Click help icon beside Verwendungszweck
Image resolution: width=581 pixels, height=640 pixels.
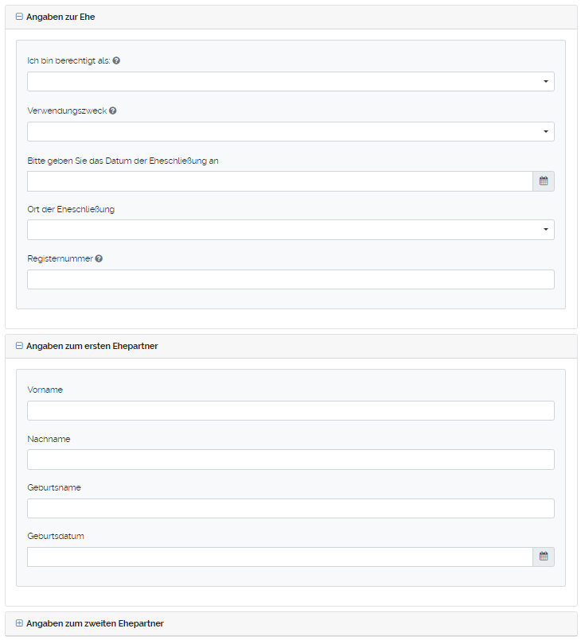(x=113, y=111)
